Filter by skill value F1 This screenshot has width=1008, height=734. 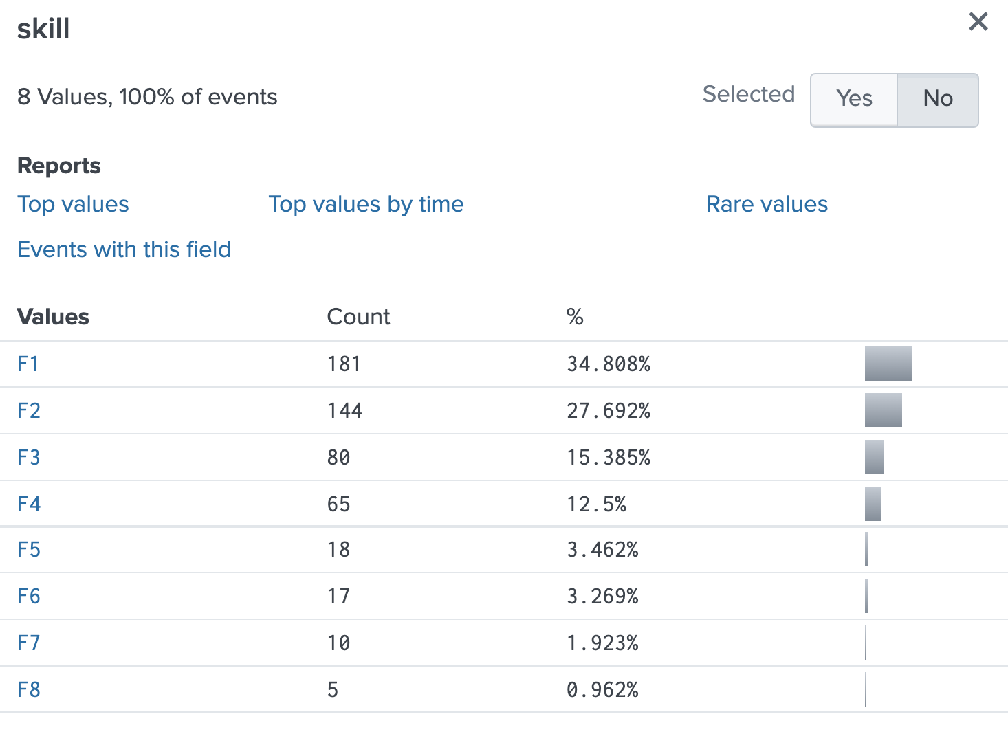[x=28, y=364]
